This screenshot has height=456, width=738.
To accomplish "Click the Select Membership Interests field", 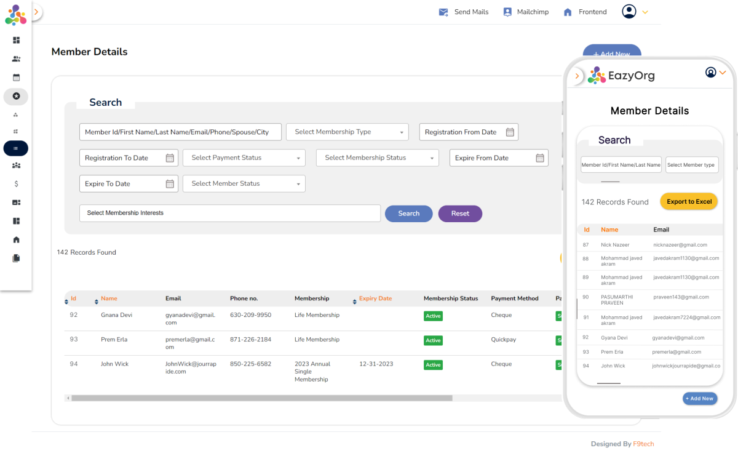I will pyautogui.click(x=230, y=214).
